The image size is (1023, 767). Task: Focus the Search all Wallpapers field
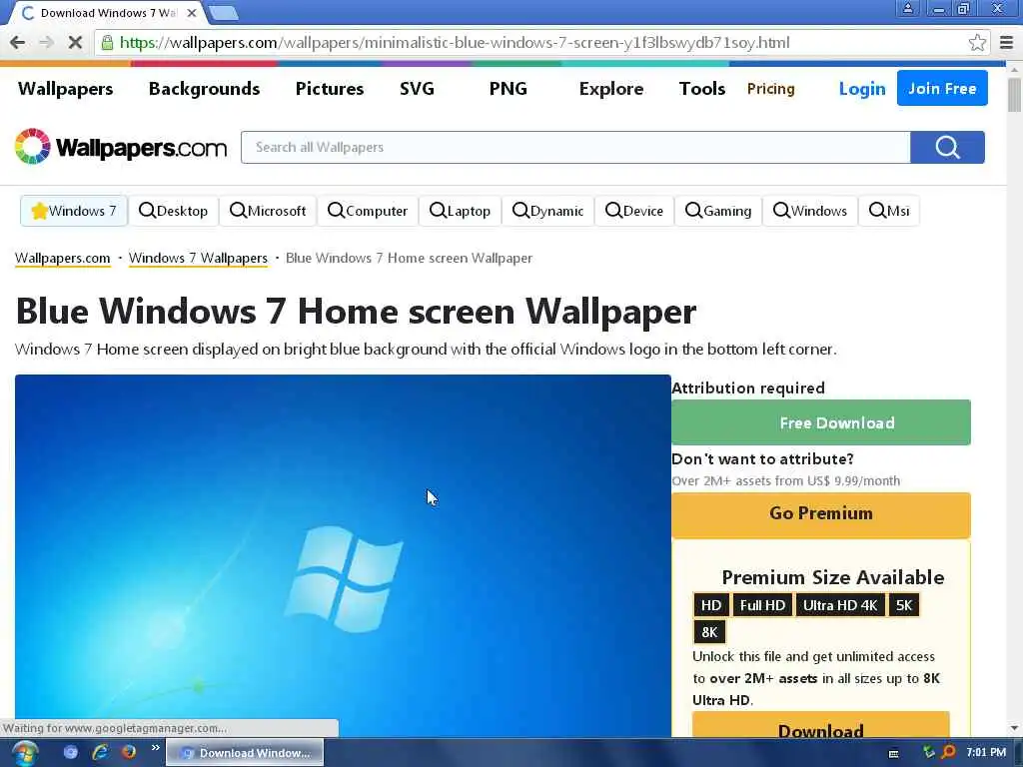(x=576, y=148)
